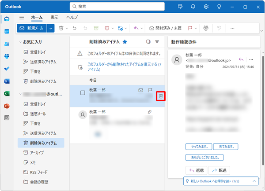Launch PowerPoint from the sidebar
Screen dimensions: 265x191
pyautogui.click(x=7, y=106)
